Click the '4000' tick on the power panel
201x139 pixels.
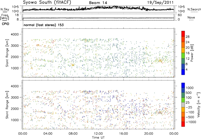click(x=15, y=34)
